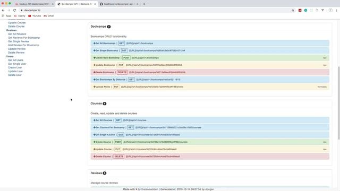Click the POST badge on Create Course
Image resolution: width=340 pixels, height=191 pixels.
point(118,142)
